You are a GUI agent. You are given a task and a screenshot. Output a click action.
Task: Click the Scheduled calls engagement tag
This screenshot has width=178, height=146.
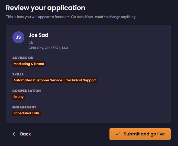click(x=27, y=113)
